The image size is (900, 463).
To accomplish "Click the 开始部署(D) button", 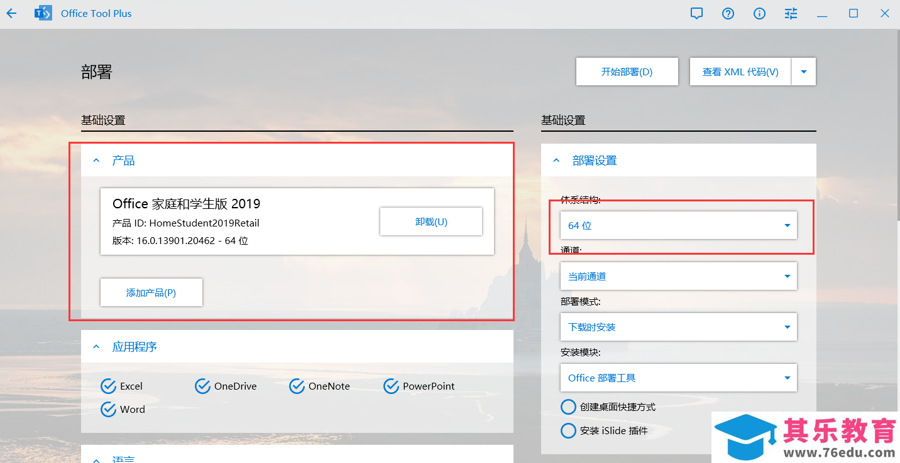I will 627,72.
